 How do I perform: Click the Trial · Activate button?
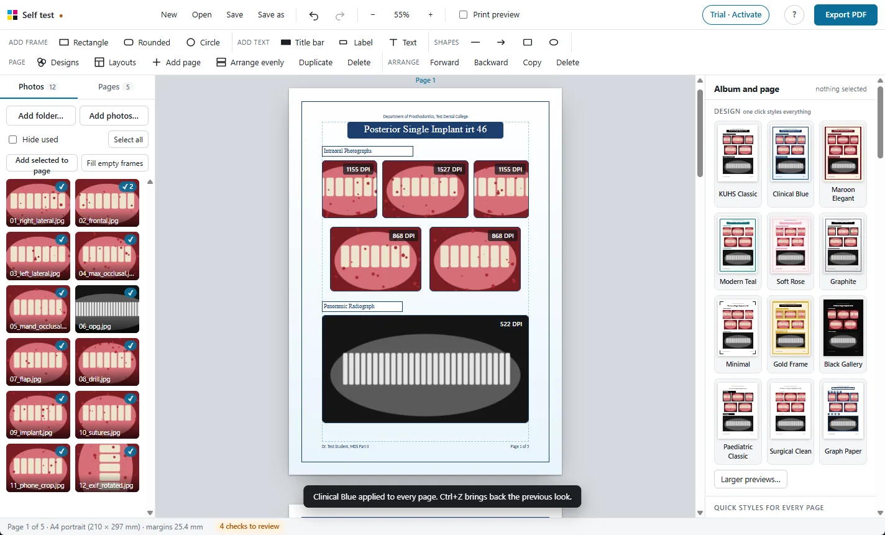coord(736,15)
